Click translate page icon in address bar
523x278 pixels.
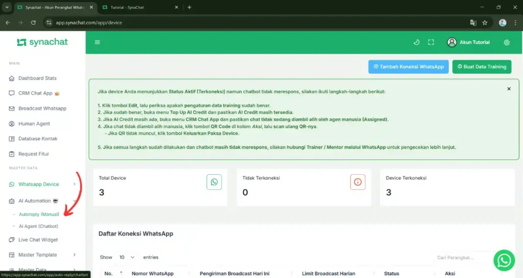pyautogui.click(x=473, y=22)
